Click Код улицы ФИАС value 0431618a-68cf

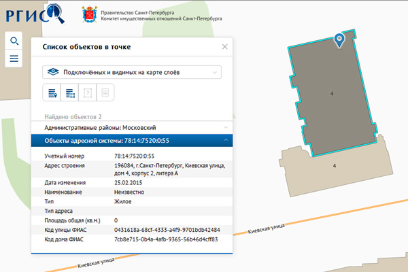pyautogui.click(x=167, y=230)
